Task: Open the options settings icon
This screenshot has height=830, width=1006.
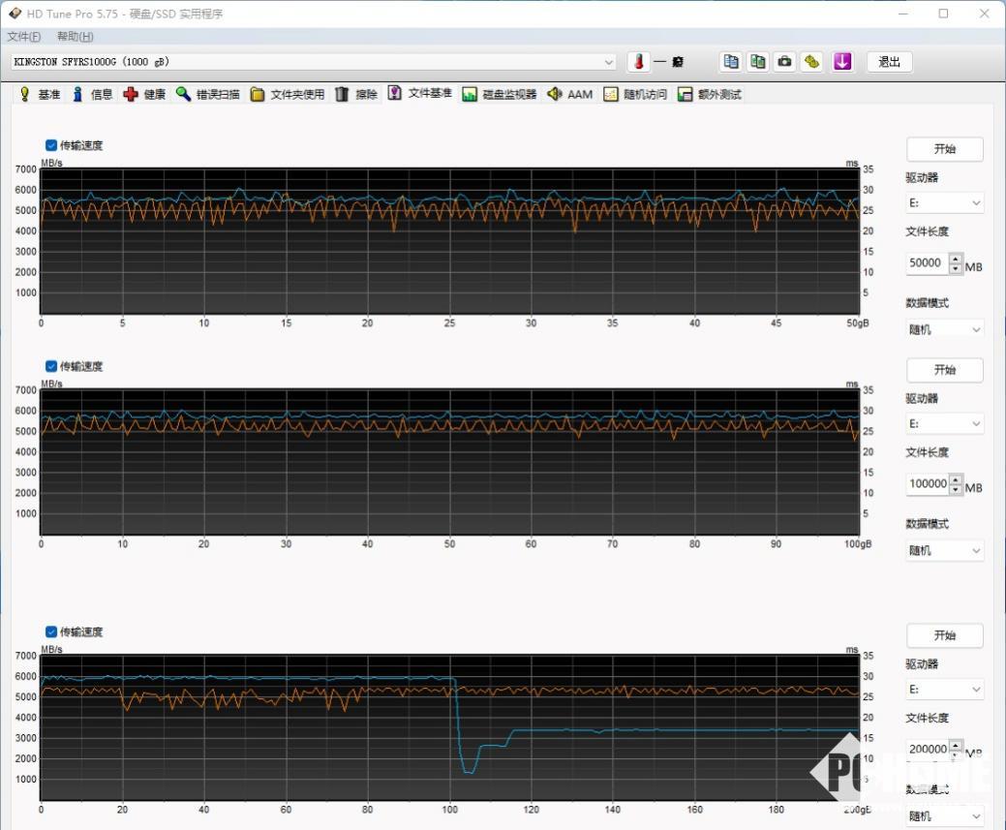Action: point(811,62)
